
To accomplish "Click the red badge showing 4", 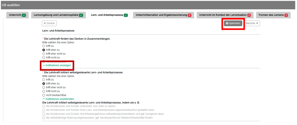I will tap(189, 15).
